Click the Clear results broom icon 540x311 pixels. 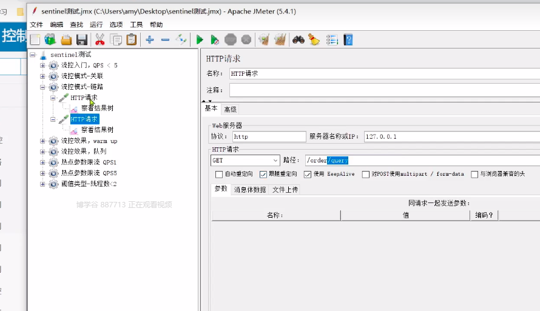(264, 40)
